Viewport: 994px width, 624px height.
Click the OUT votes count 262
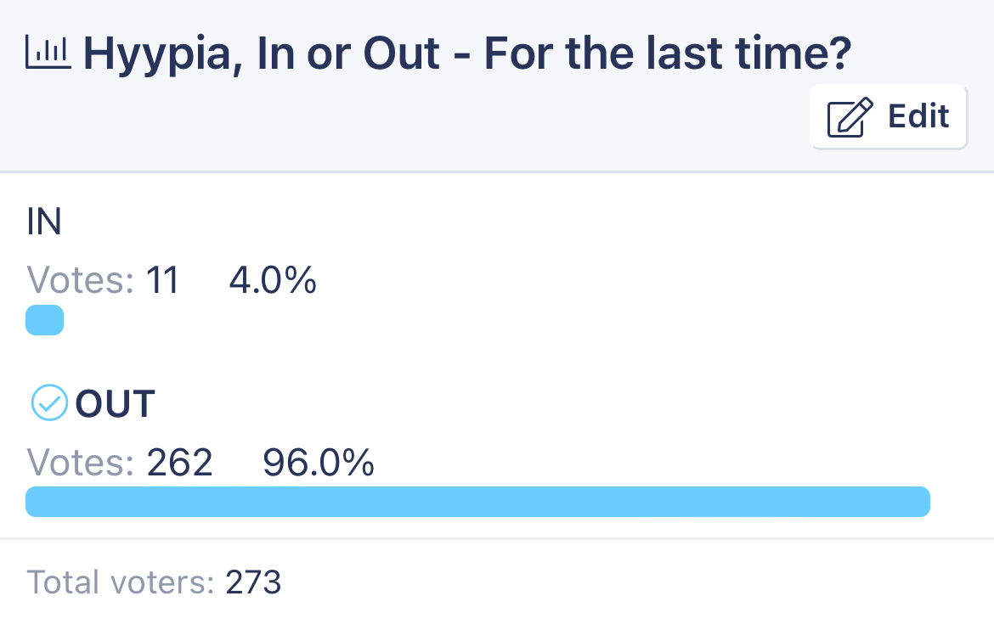pyautogui.click(x=179, y=463)
